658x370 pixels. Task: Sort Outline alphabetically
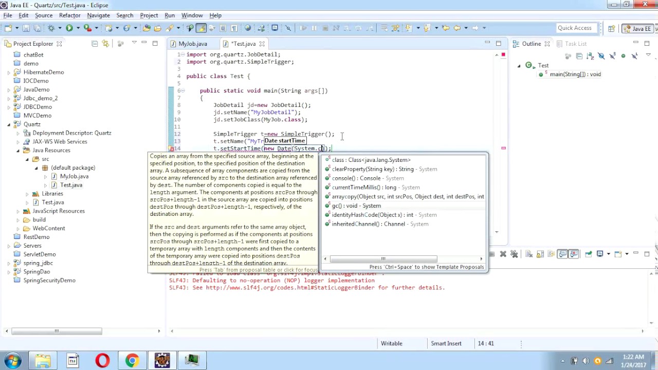[x=590, y=56]
